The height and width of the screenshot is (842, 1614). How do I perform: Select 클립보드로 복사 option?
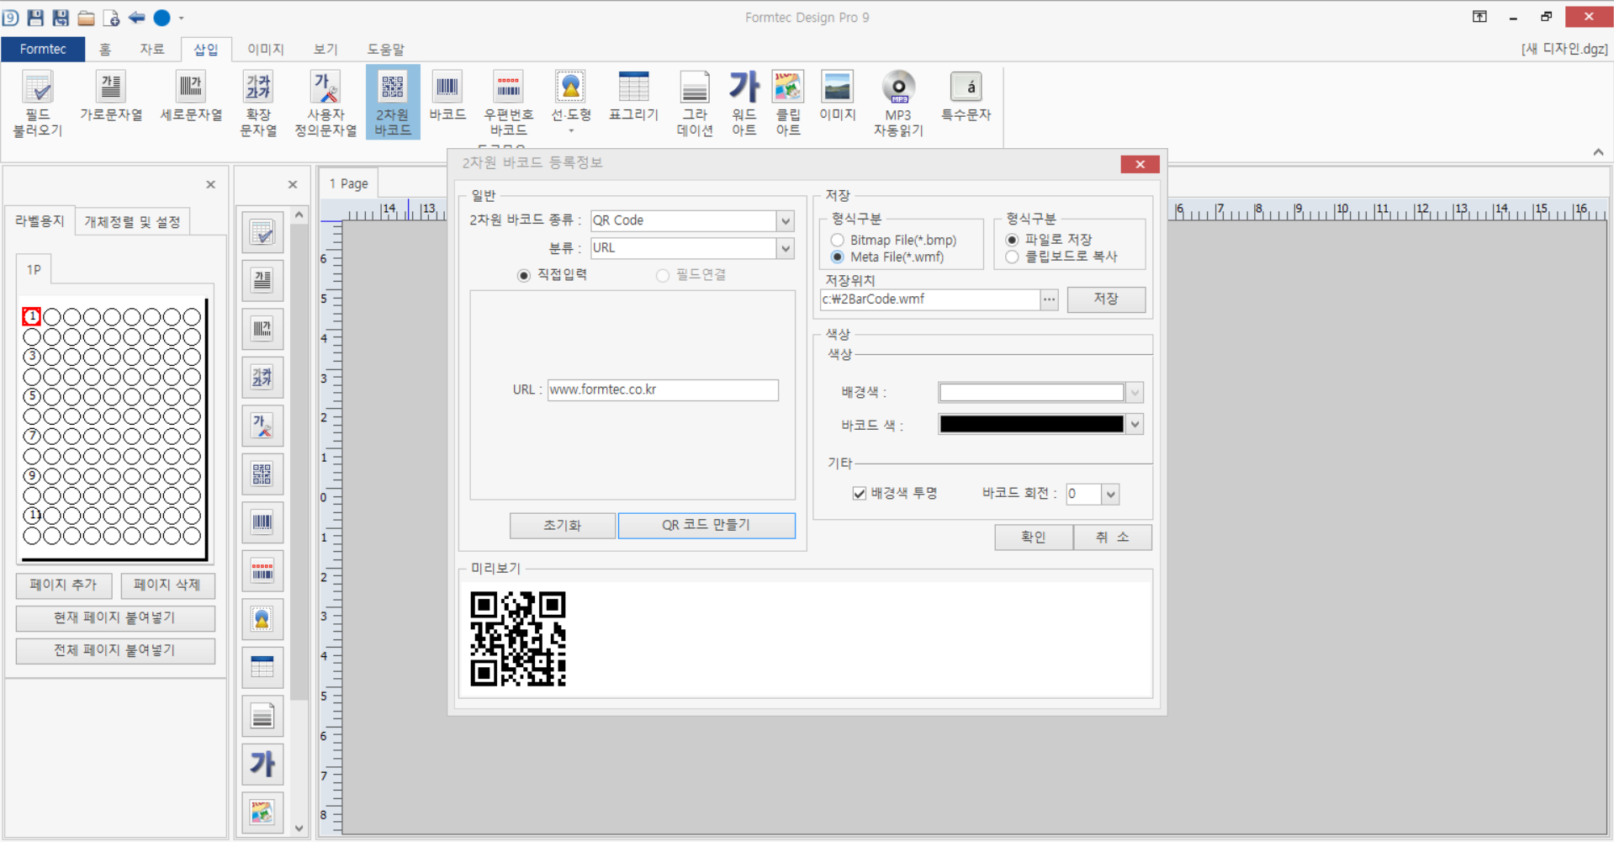[1012, 257]
